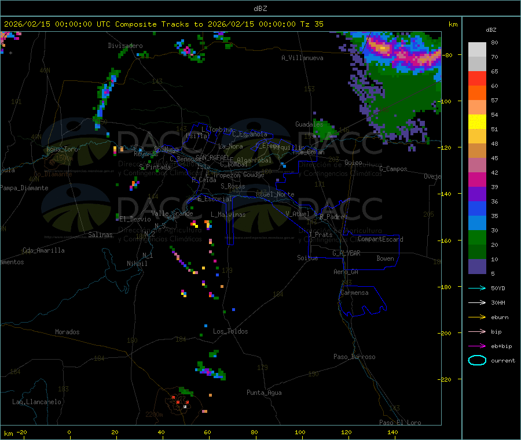Click the 'Paso_Barroso' map label

click(354, 357)
